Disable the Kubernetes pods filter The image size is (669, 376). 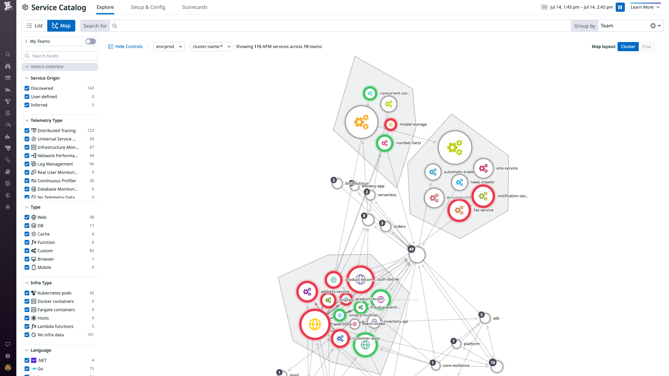point(27,293)
